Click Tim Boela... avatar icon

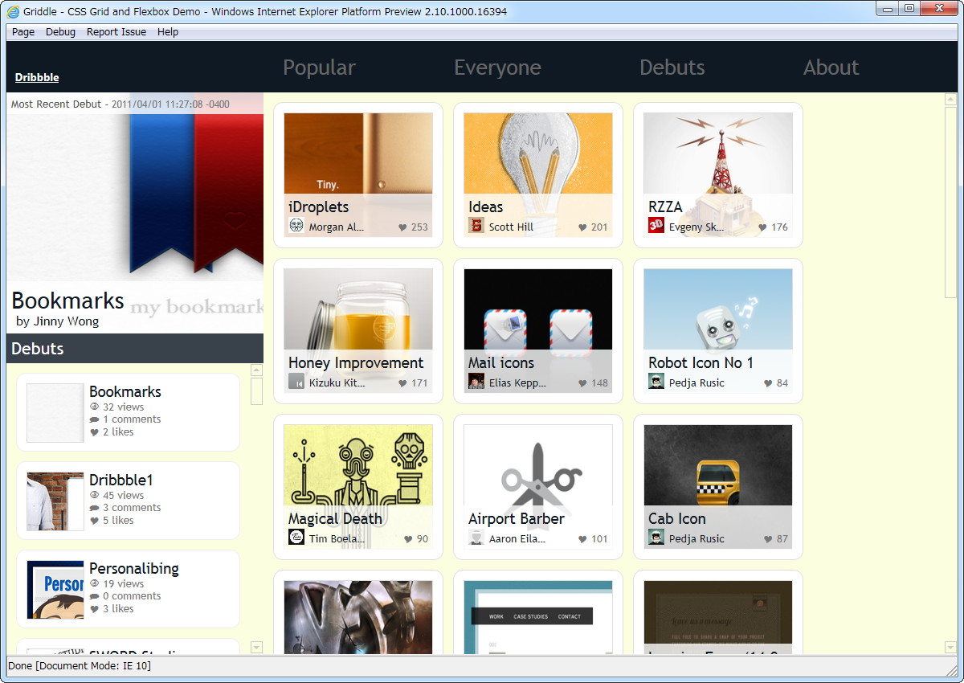[x=296, y=538]
